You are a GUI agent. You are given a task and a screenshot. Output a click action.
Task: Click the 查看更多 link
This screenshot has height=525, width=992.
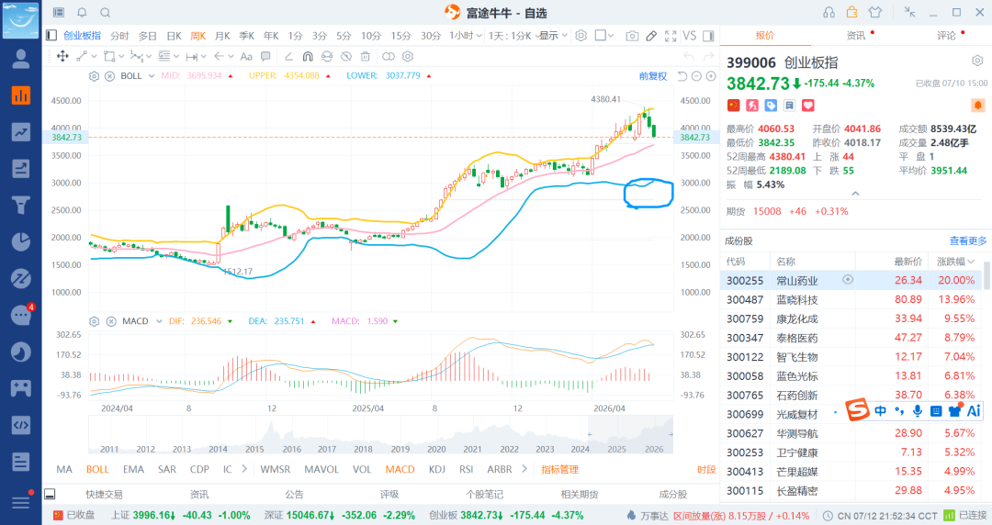968,240
